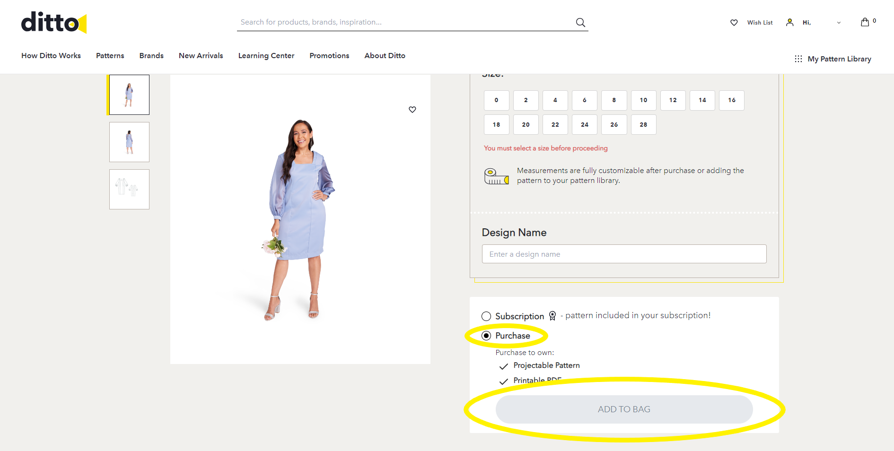Click the My Pattern Library grid icon
The height and width of the screenshot is (451, 894).
coord(798,59)
